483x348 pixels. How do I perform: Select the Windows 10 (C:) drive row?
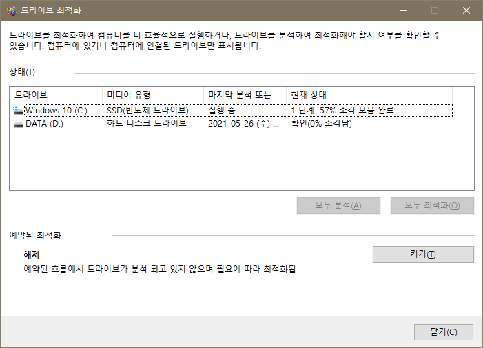click(x=233, y=110)
